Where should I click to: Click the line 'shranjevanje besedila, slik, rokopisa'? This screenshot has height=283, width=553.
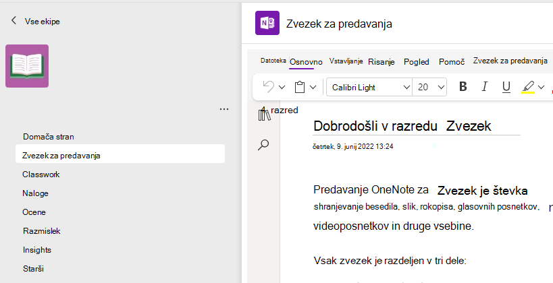[427, 207]
